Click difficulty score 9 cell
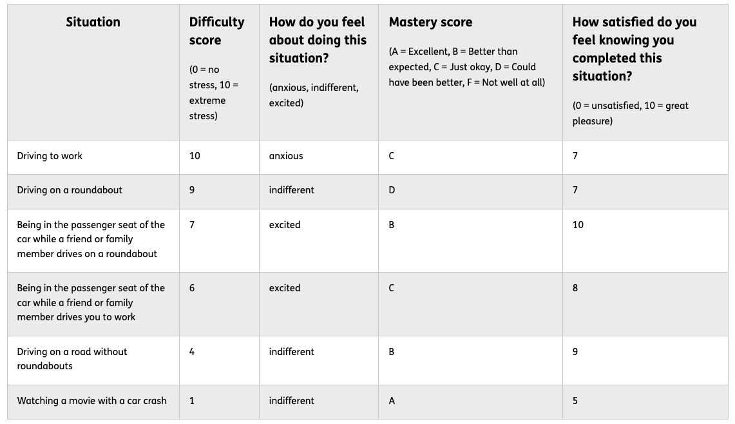The image size is (735, 424). click(x=220, y=191)
